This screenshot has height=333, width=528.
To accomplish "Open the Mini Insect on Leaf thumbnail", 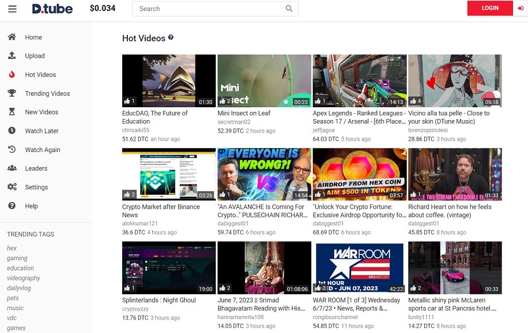I will [265, 81].
